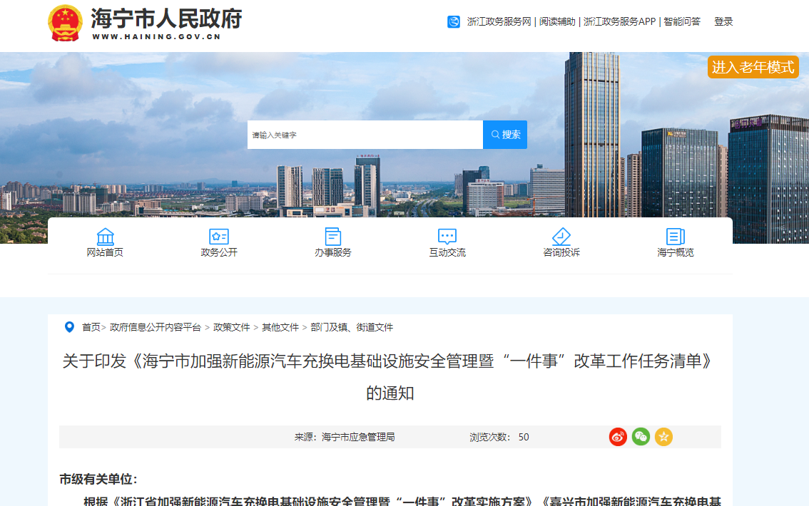This screenshot has height=506, width=809.
Task: Open 海宁概览 newspaper icon
Action: pos(676,237)
